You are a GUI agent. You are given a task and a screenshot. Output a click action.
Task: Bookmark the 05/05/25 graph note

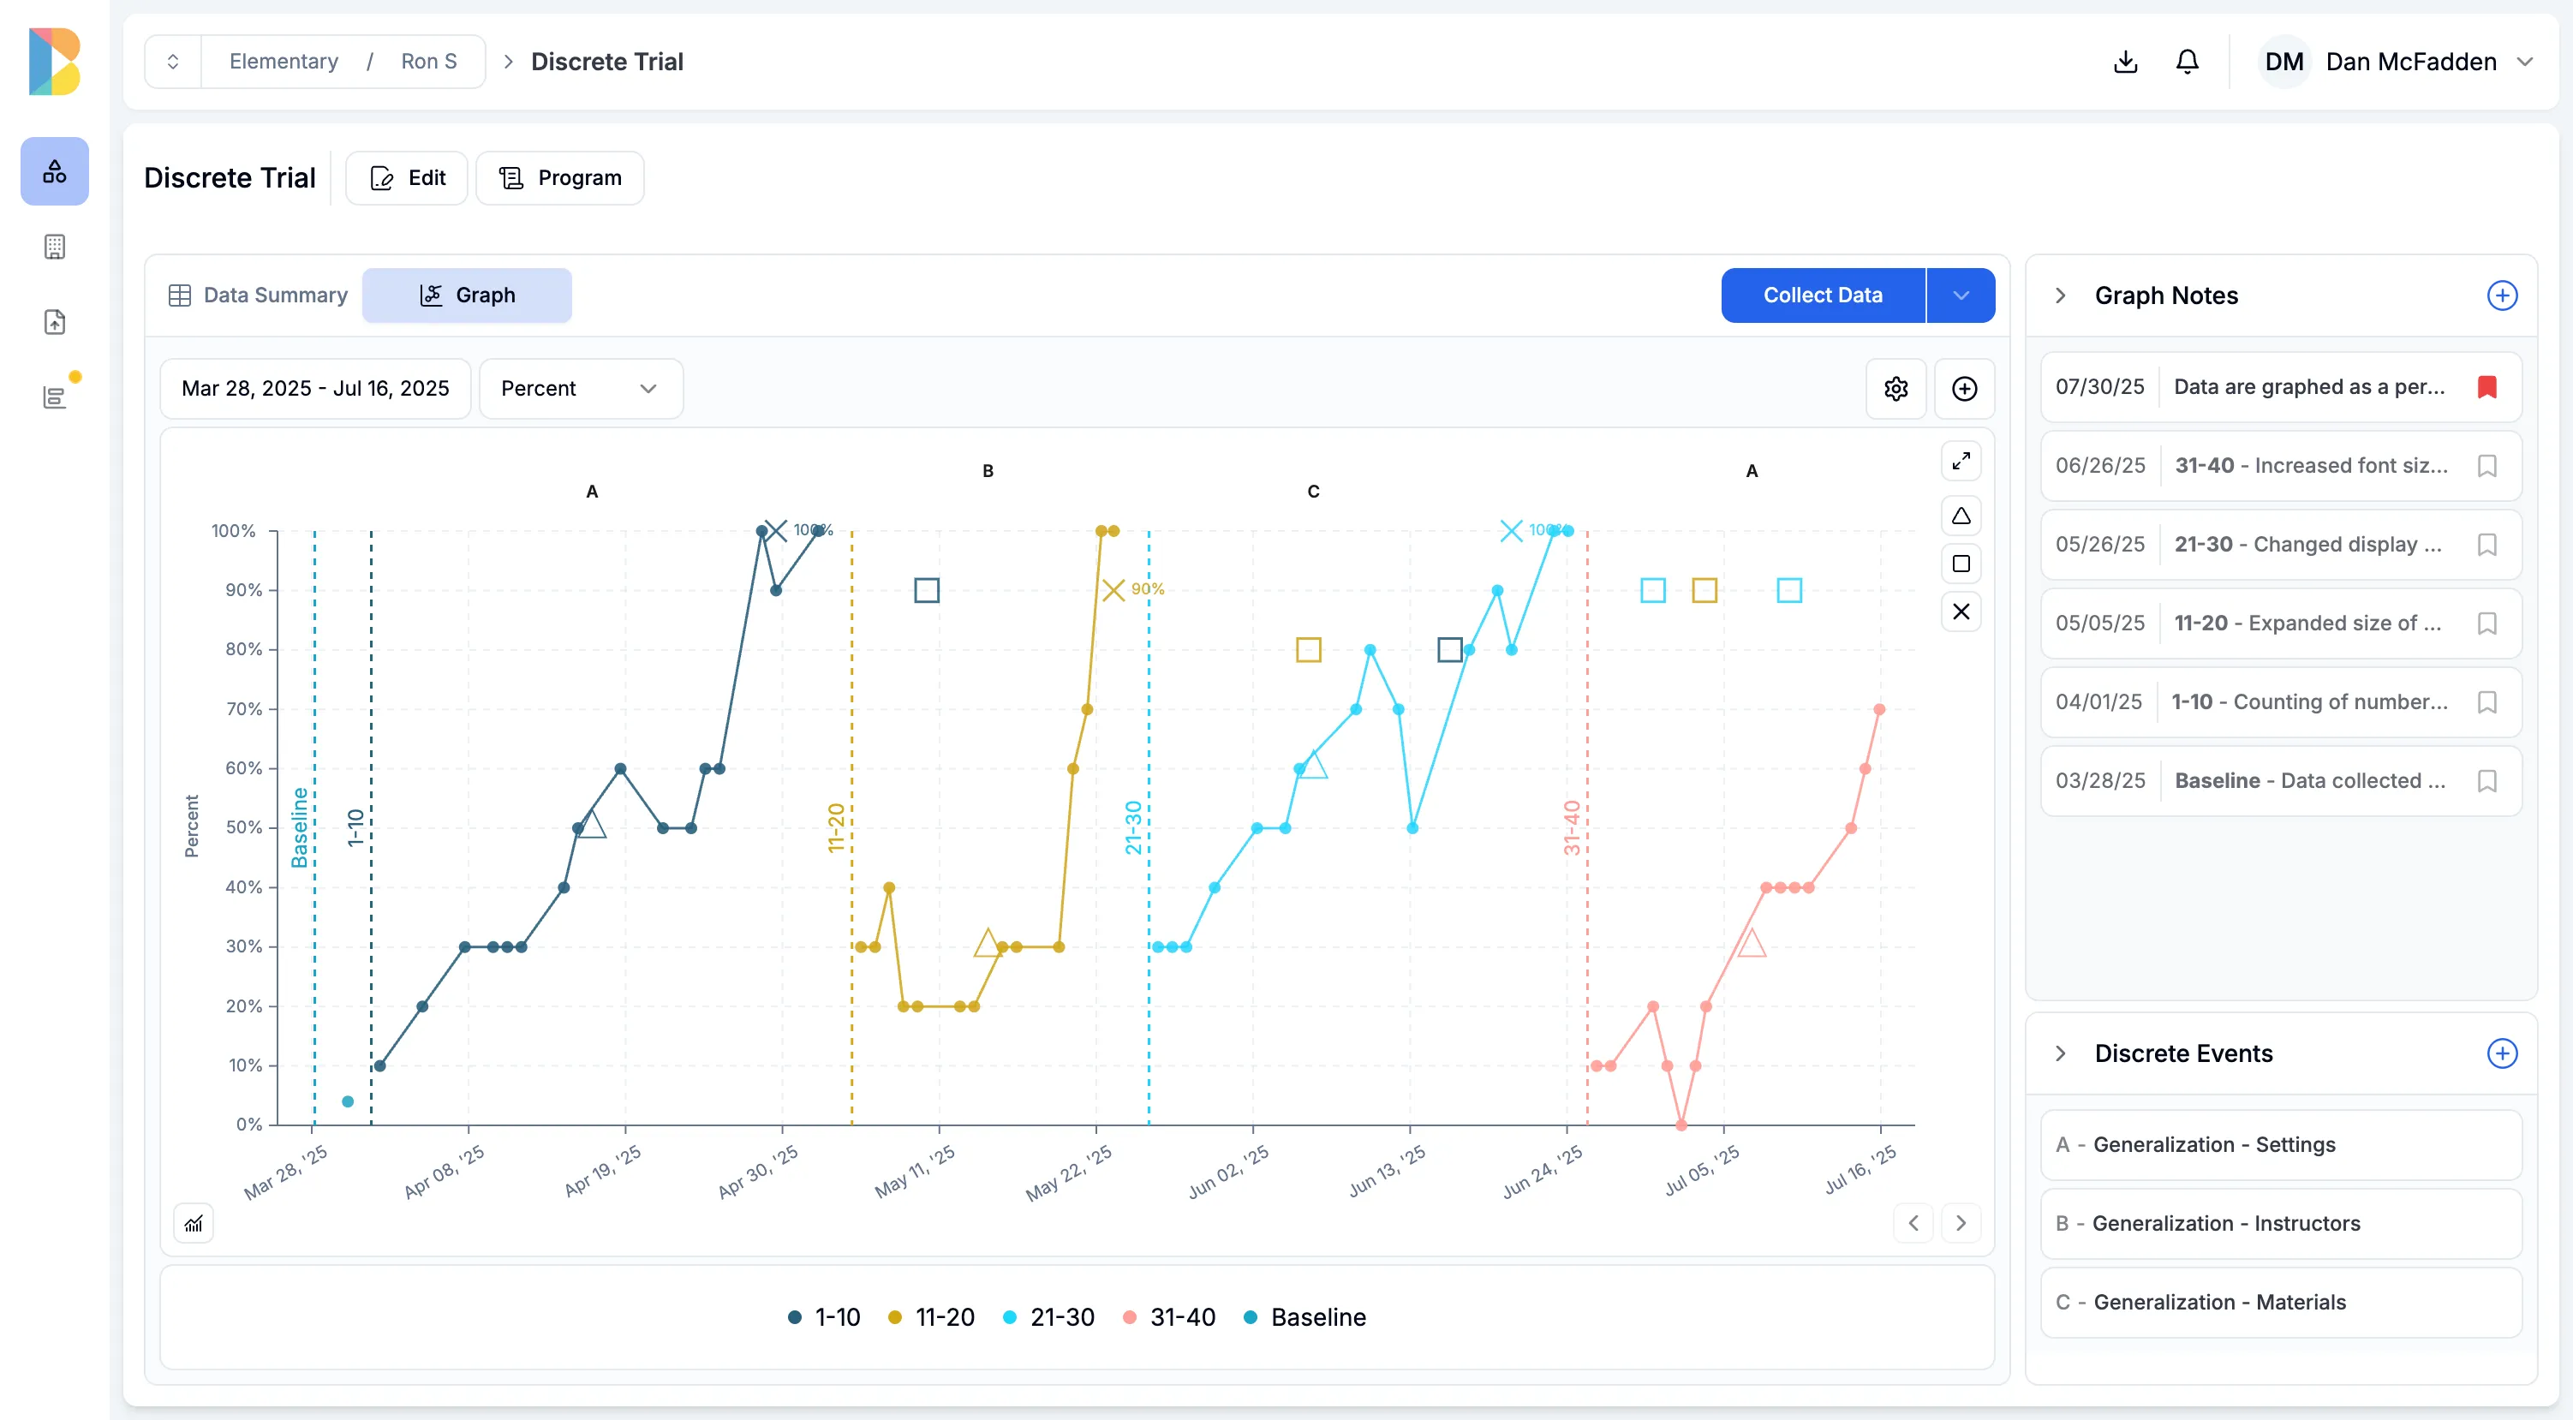tap(2487, 624)
